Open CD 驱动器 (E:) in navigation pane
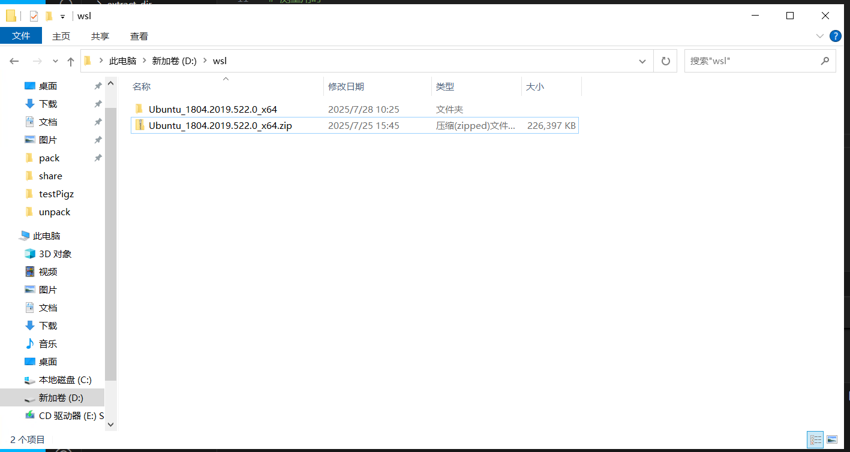Image resolution: width=850 pixels, height=452 pixels. pos(71,415)
